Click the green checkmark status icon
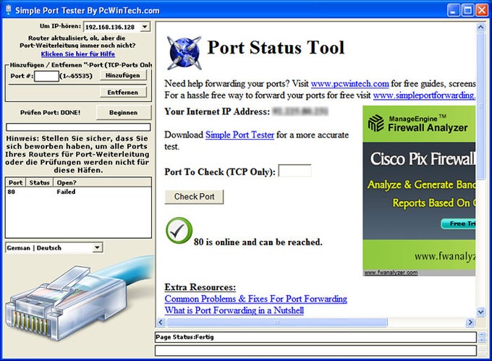Screen dimensions: 492x361 pyautogui.click(x=179, y=231)
